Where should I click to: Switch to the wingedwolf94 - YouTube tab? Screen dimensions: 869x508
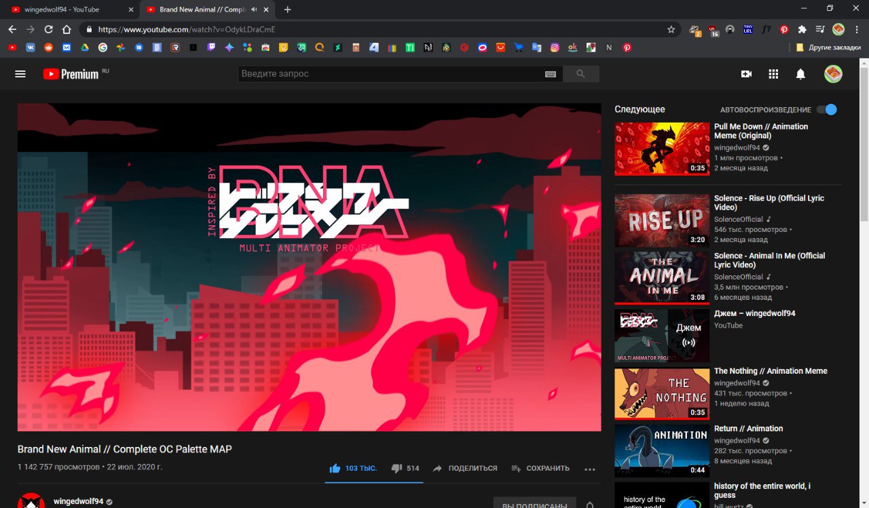70,9
